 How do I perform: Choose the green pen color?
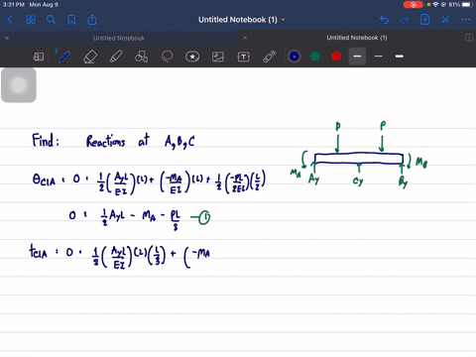[315, 57]
